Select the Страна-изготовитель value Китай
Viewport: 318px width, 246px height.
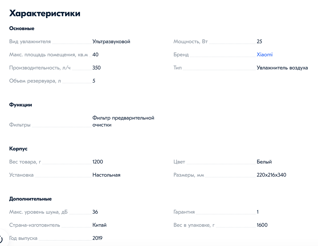100,225
